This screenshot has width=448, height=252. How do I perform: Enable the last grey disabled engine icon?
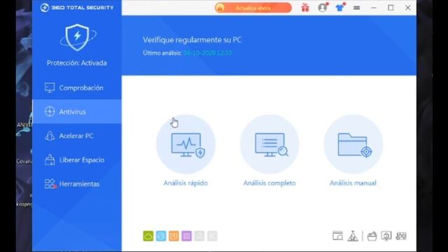pyautogui.click(x=212, y=236)
